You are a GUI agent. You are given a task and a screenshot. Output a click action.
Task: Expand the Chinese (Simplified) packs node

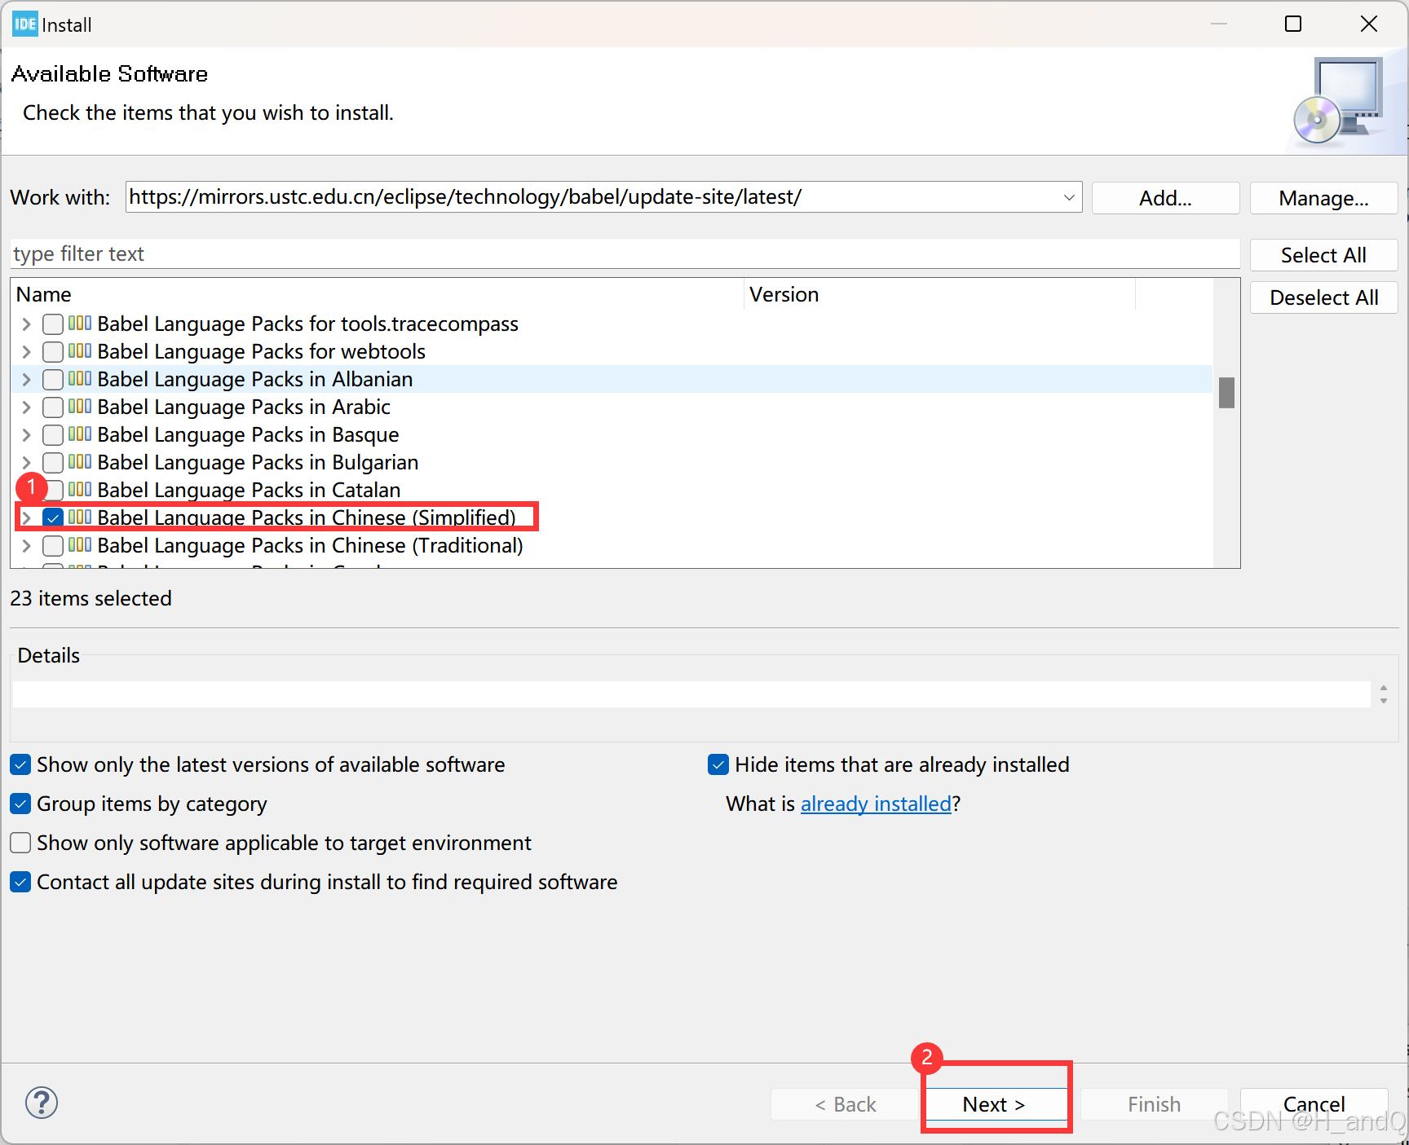26,518
